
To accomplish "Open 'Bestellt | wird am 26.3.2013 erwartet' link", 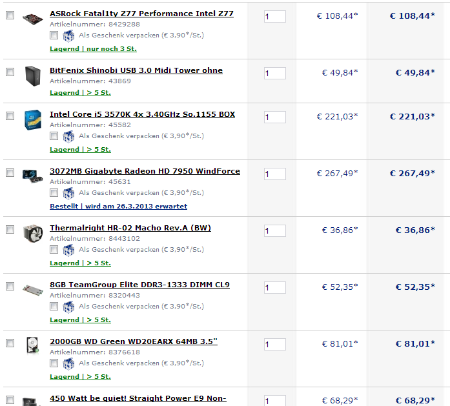I will click(x=119, y=207).
